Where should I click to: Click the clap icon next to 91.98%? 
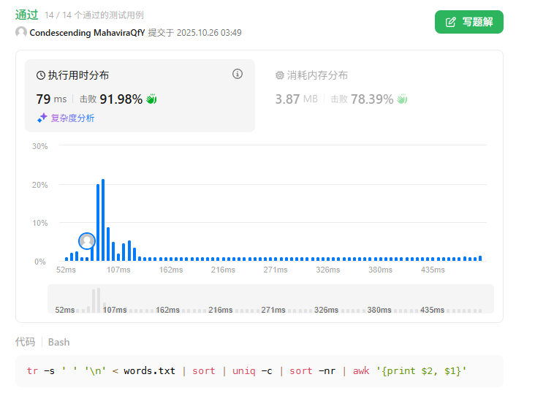[x=152, y=99]
